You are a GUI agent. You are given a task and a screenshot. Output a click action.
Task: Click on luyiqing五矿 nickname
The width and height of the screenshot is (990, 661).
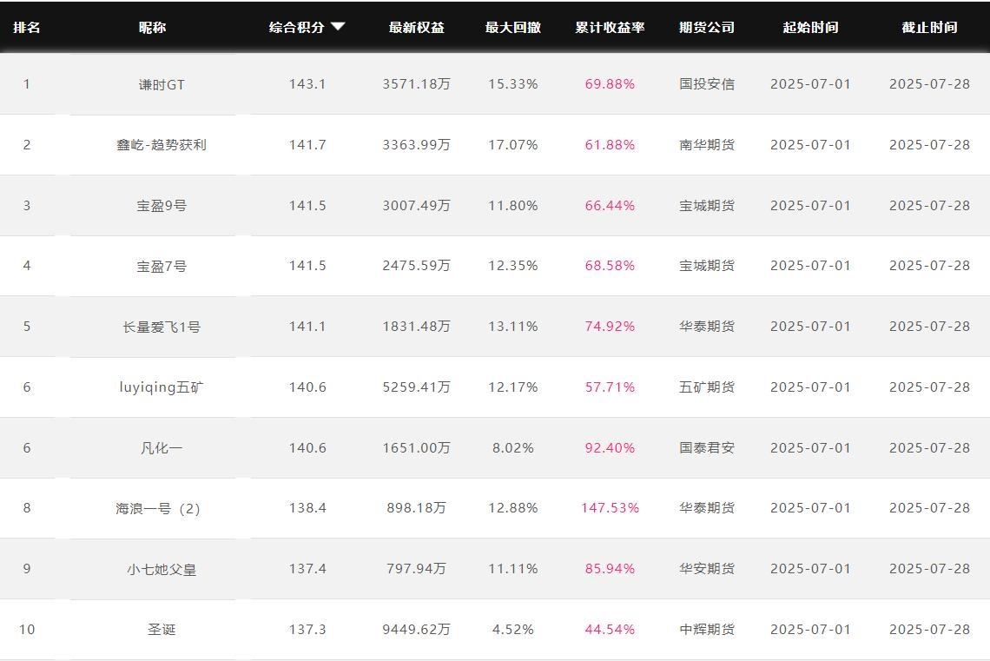click(x=162, y=387)
